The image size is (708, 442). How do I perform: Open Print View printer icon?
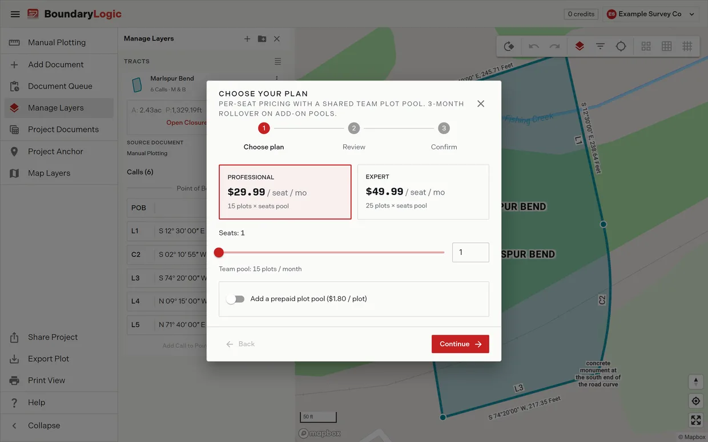coord(14,380)
